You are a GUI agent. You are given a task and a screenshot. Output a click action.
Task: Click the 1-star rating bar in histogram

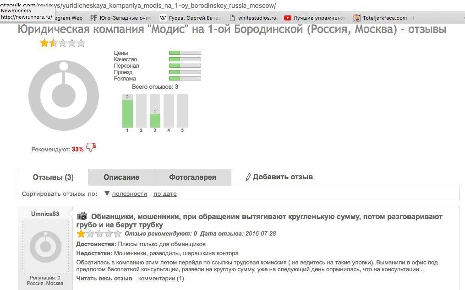pos(127,113)
